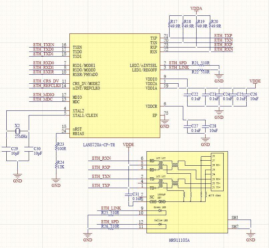
Task: Select the X2 25MHz crystal symbol
Action: point(17,131)
